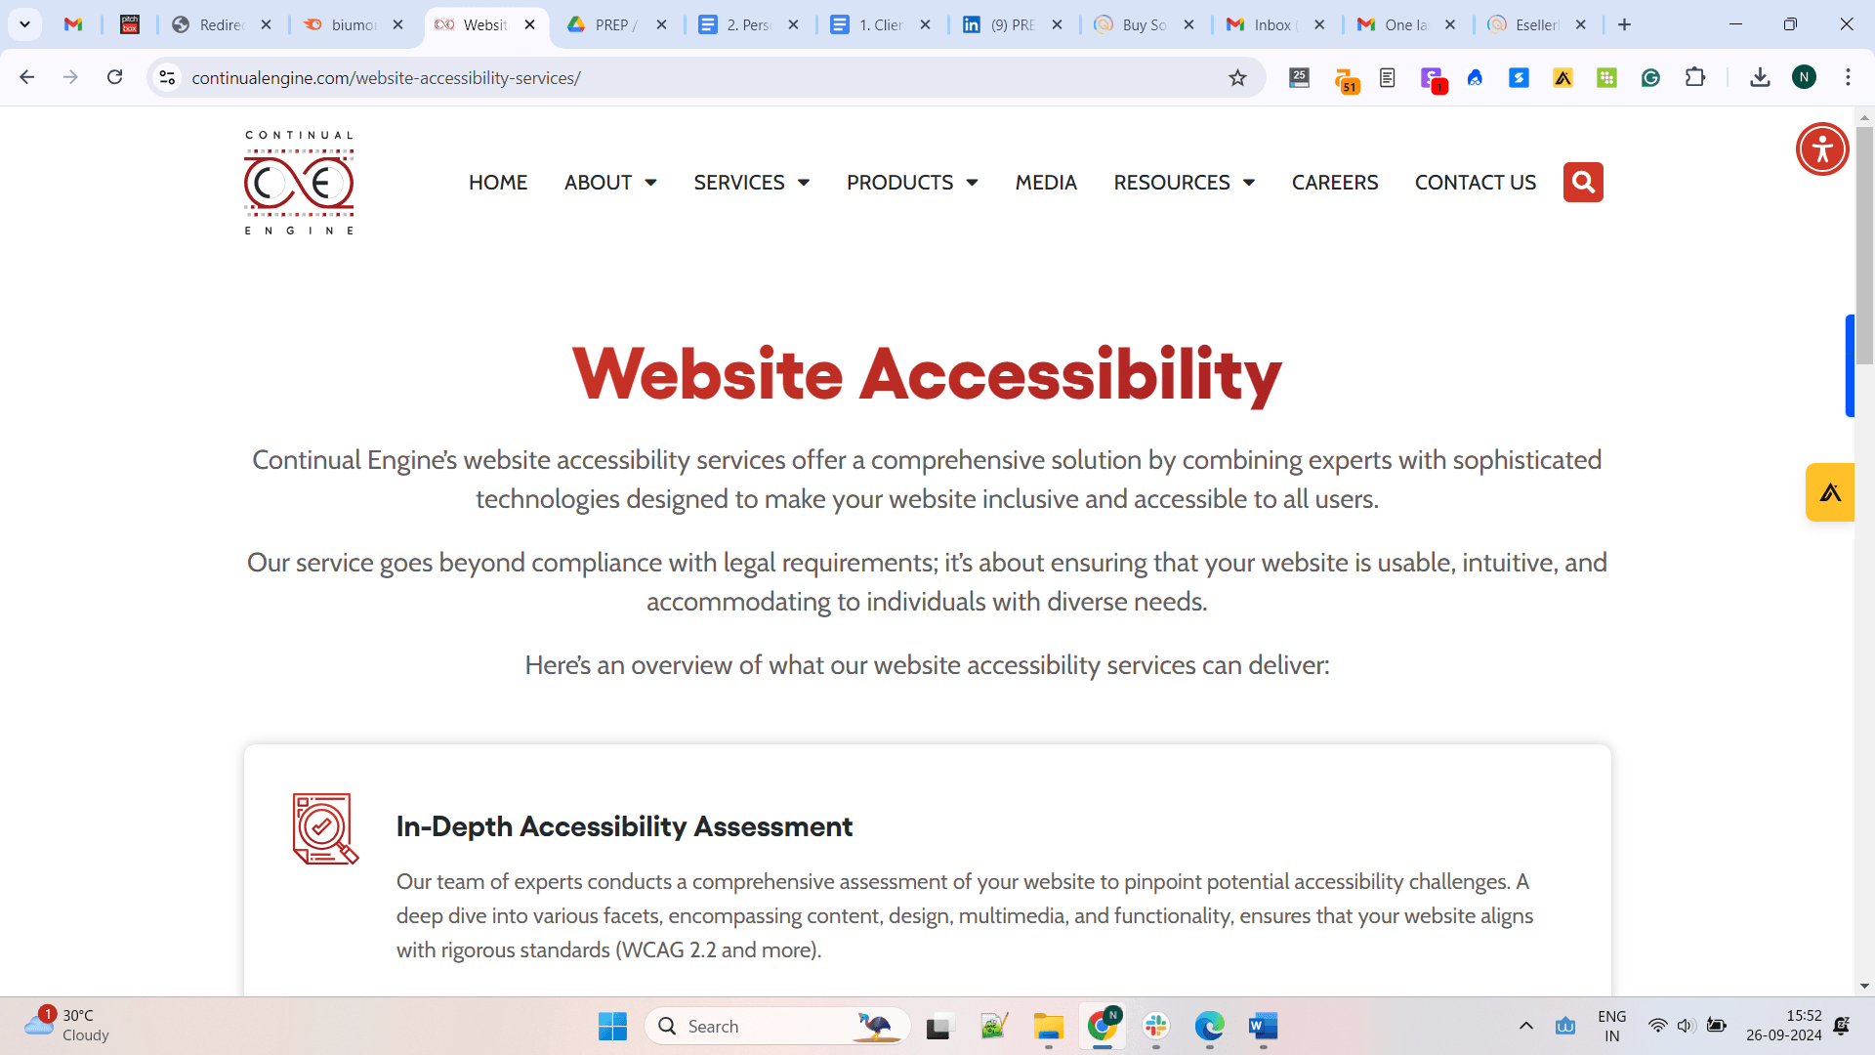The height and width of the screenshot is (1055, 1875).
Task: Open File Explorer from the taskbar
Action: (x=1048, y=1026)
